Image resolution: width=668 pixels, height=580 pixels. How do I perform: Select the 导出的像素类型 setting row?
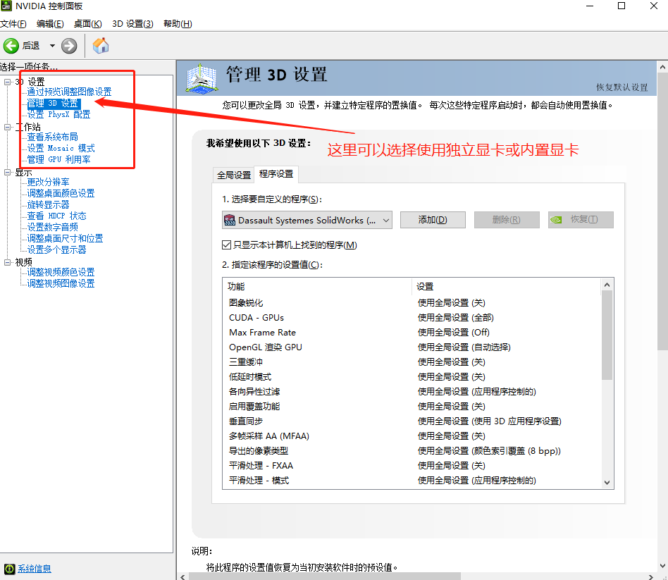click(412, 451)
